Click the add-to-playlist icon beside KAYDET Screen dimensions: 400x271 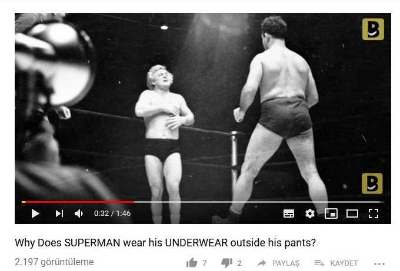(319, 263)
